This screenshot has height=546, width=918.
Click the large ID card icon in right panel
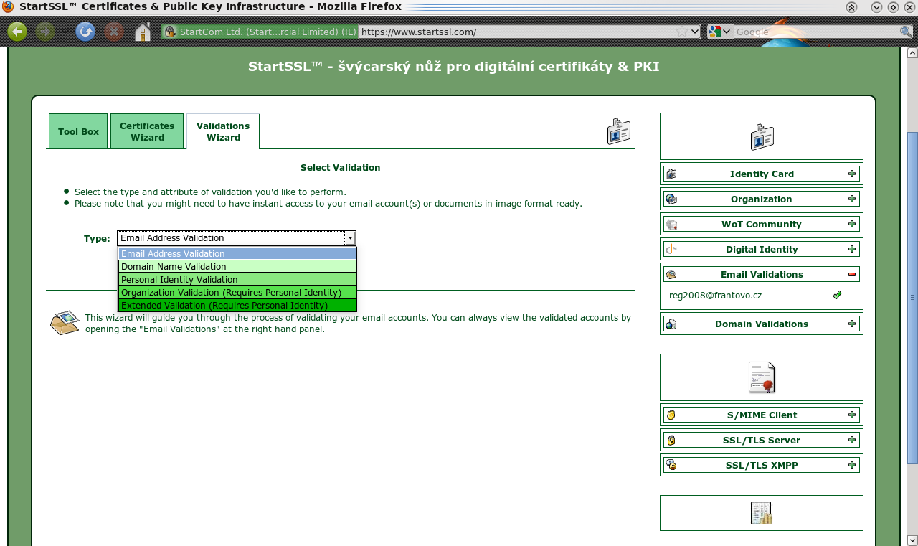tap(762, 136)
